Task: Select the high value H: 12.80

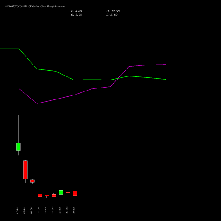Action: click(113, 11)
